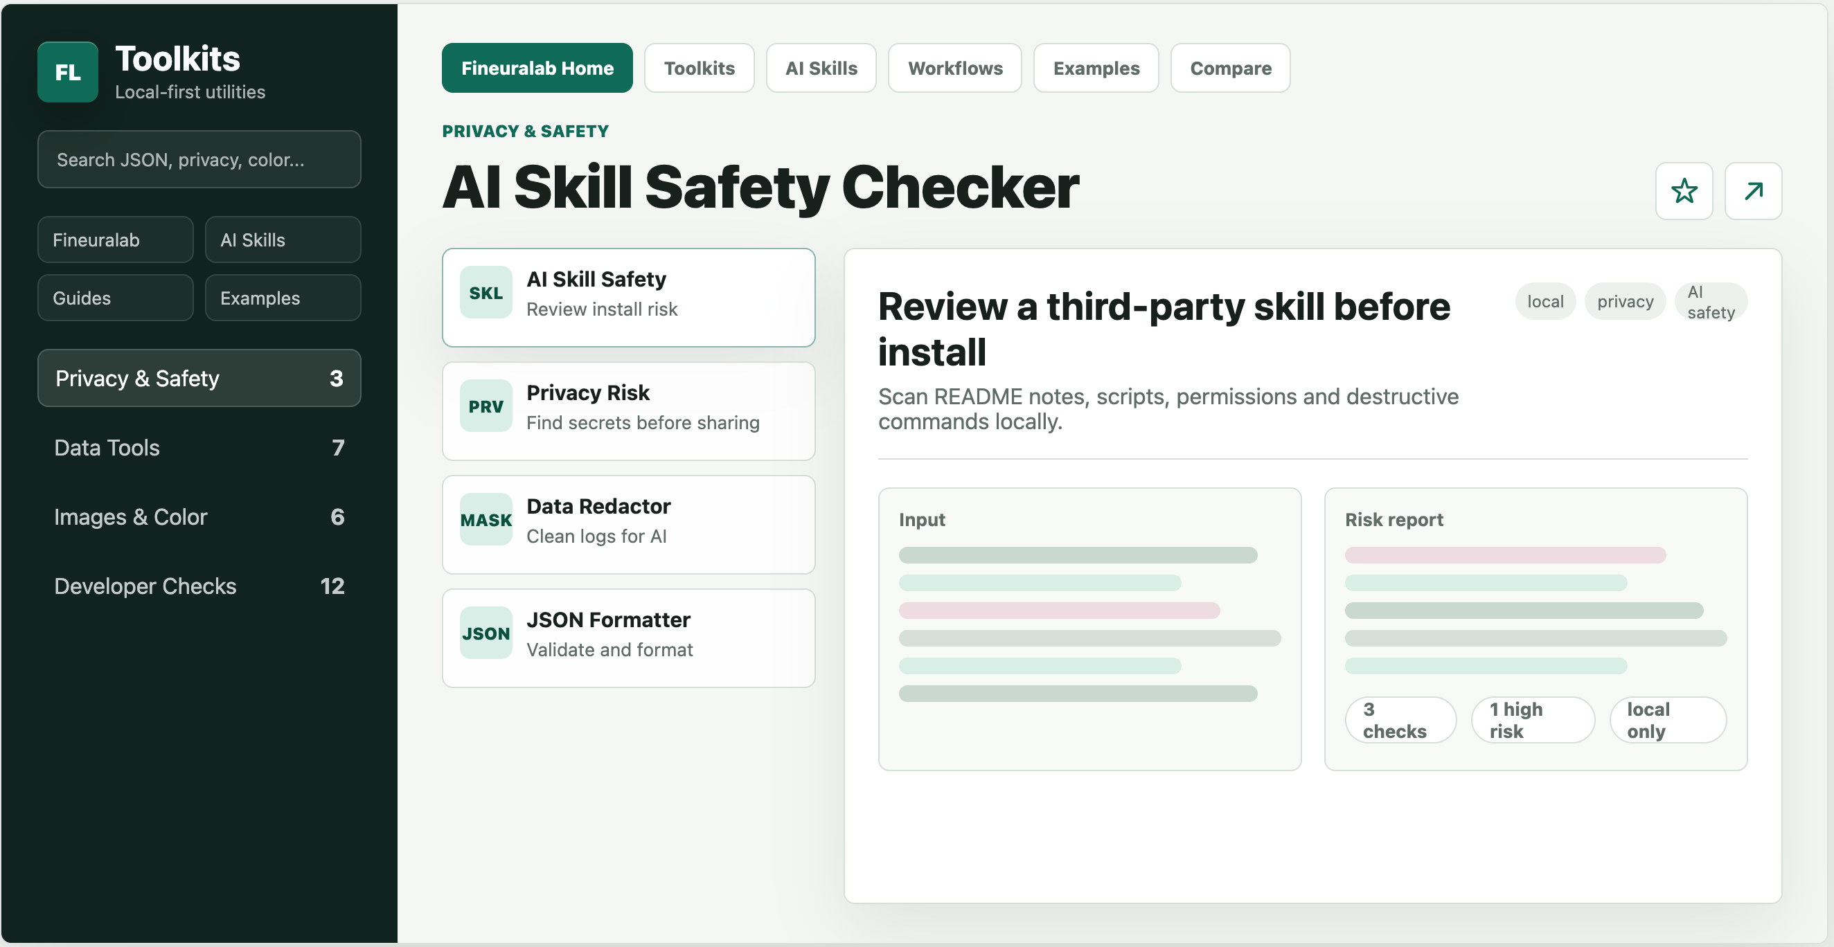The width and height of the screenshot is (1834, 947).
Task: Click the AI Skill Safety Checker heading
Action: [x=760, y=188]
